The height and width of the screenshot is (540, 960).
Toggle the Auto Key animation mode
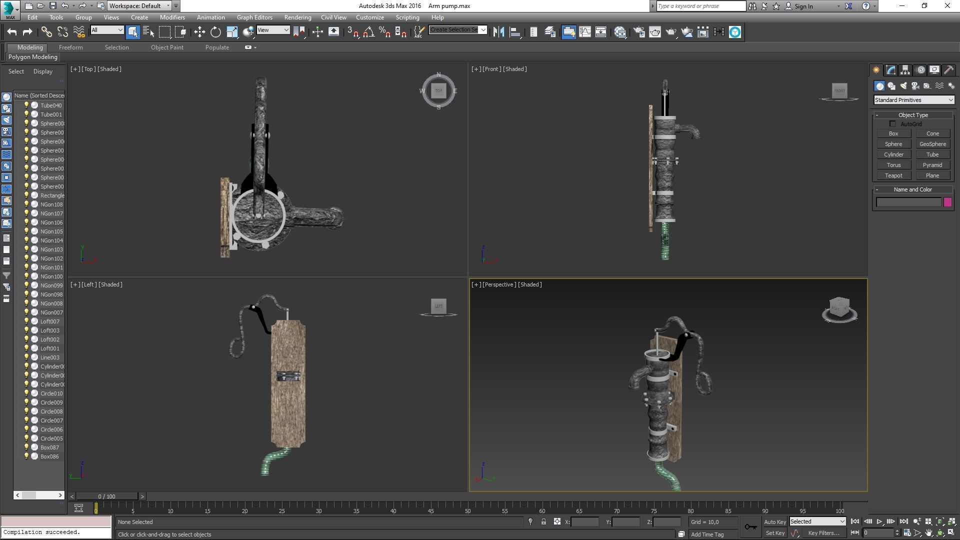pos(774,521)
